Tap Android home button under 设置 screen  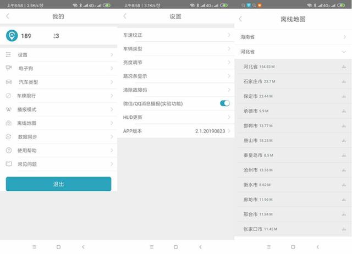(x=176, y=247)
